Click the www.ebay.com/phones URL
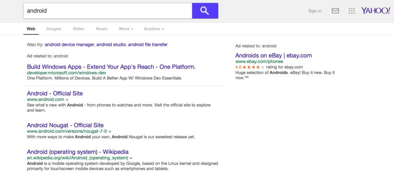394x175 pixels. (x=259, y=61)
